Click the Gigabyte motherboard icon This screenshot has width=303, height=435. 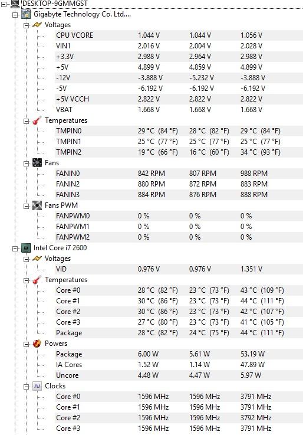coord(26,14)
